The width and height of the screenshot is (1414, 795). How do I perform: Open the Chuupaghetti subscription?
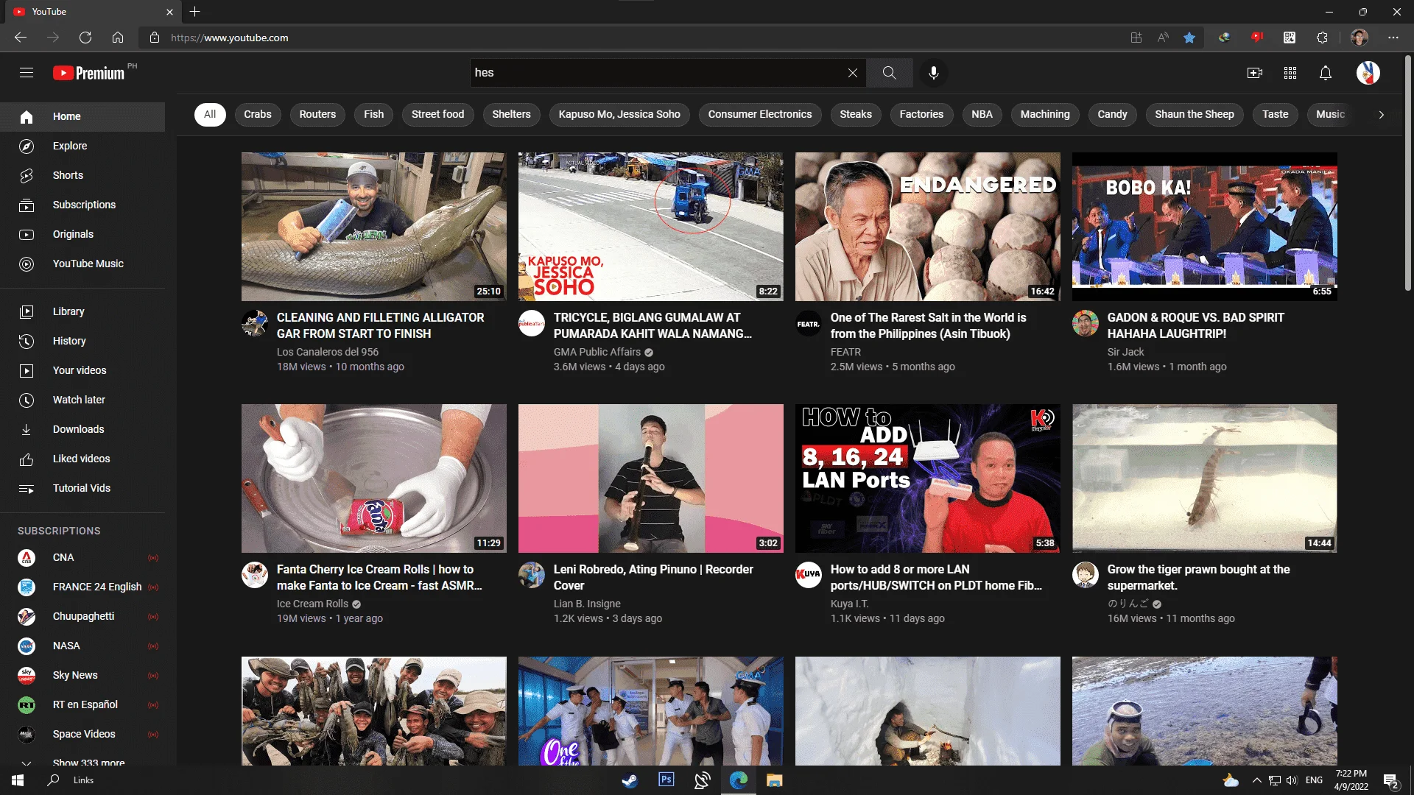(x=82, y=616)
